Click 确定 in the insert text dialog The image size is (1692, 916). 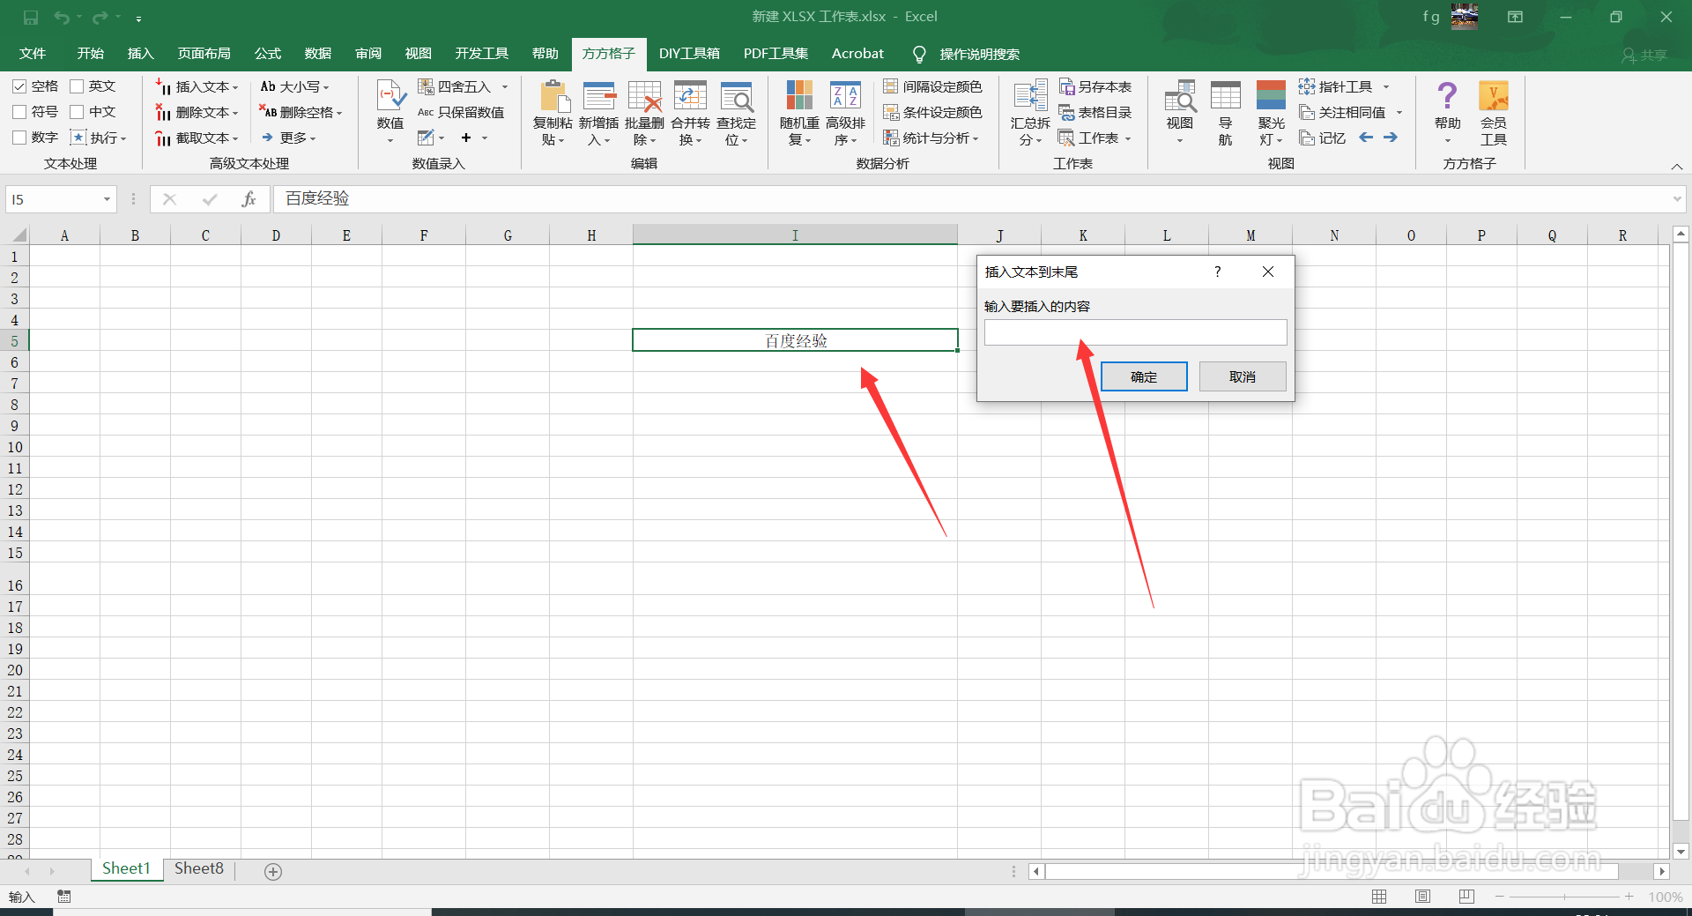1144,376
